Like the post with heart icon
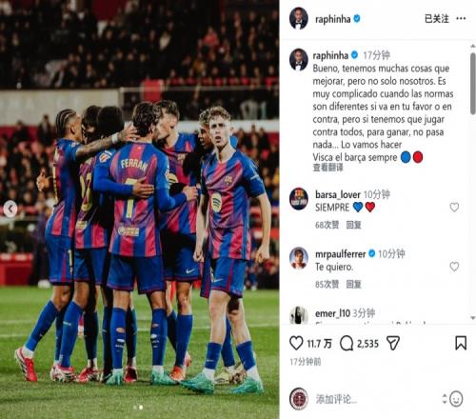476x419 pixels. click(x=296, y=344)
